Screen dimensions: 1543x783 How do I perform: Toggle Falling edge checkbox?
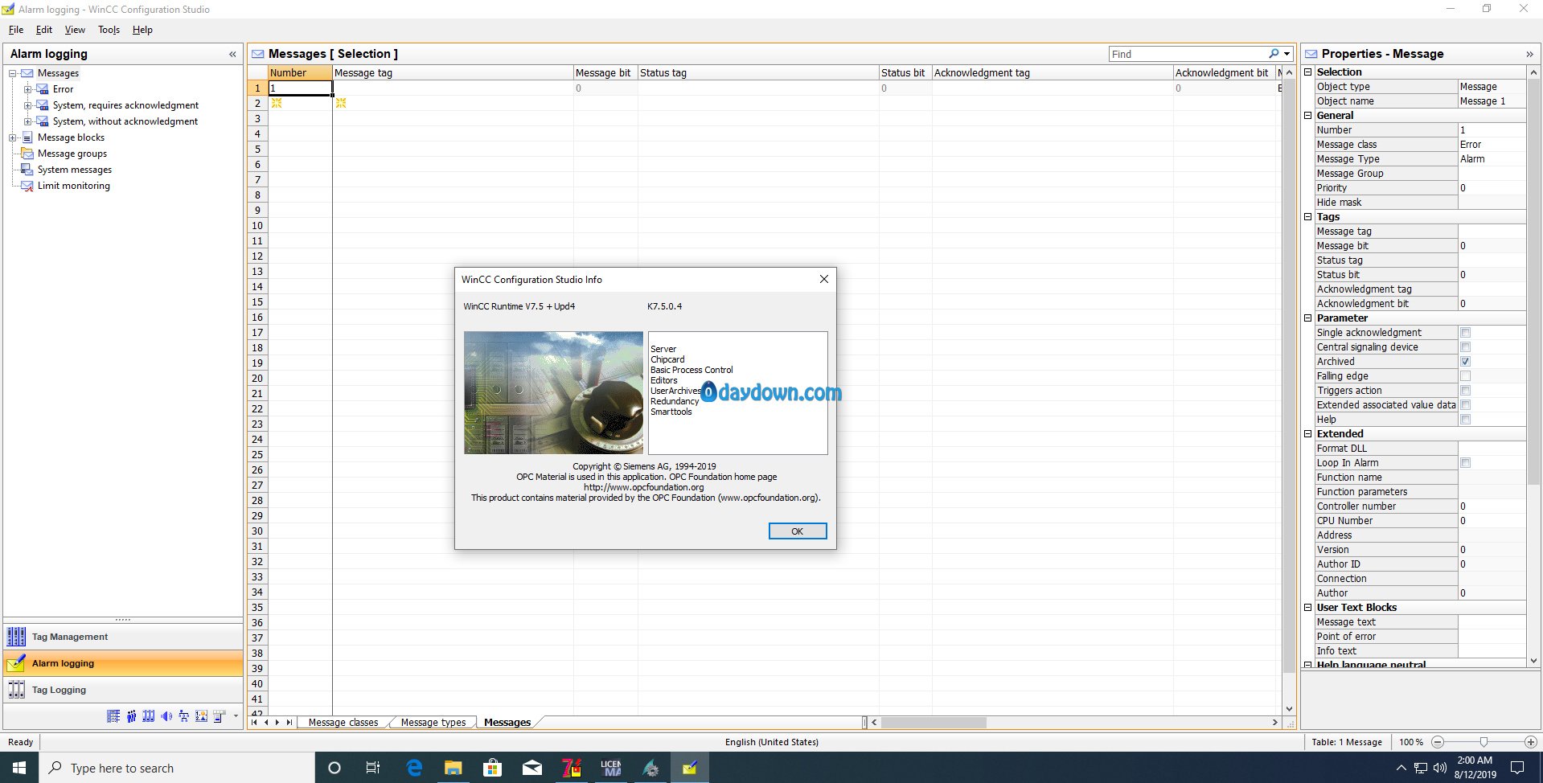[x=1465, y=376]
